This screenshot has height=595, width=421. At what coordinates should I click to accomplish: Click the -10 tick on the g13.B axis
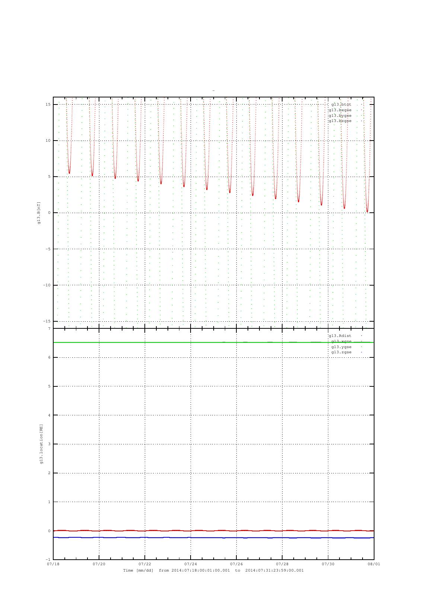tap(47, 285)
